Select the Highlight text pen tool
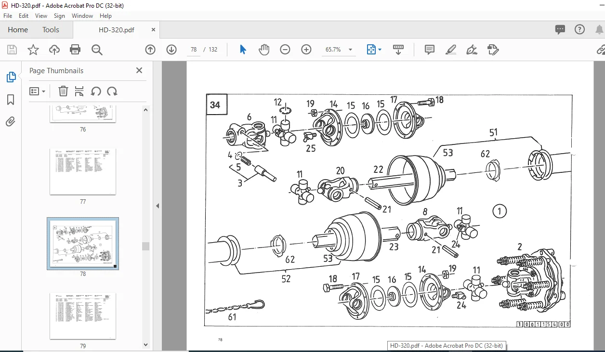This screenshot has height=352, width=605. (x=451, y=50)
